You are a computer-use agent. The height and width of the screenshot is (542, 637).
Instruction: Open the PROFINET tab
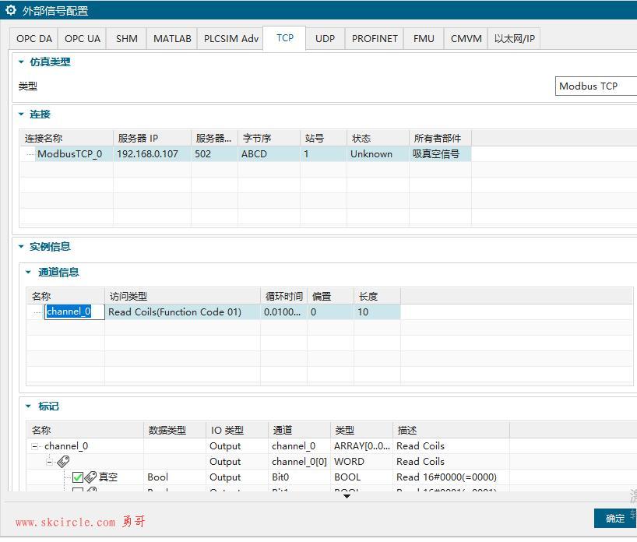pos(375,39)
